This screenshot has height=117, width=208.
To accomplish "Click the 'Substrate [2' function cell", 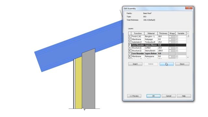I will 138,42.
